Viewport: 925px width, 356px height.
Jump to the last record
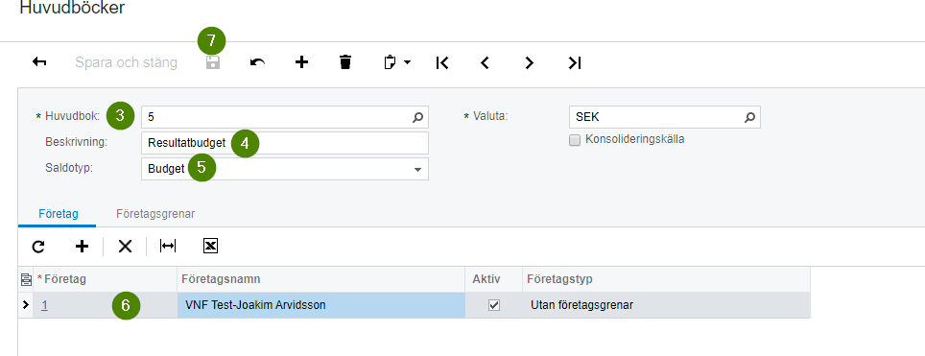(x=575, y=62)
